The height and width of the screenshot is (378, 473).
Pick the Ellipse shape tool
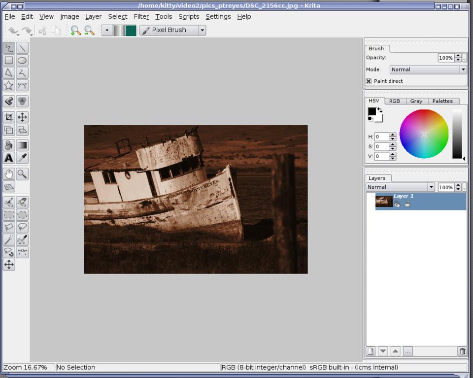[22, 61]
